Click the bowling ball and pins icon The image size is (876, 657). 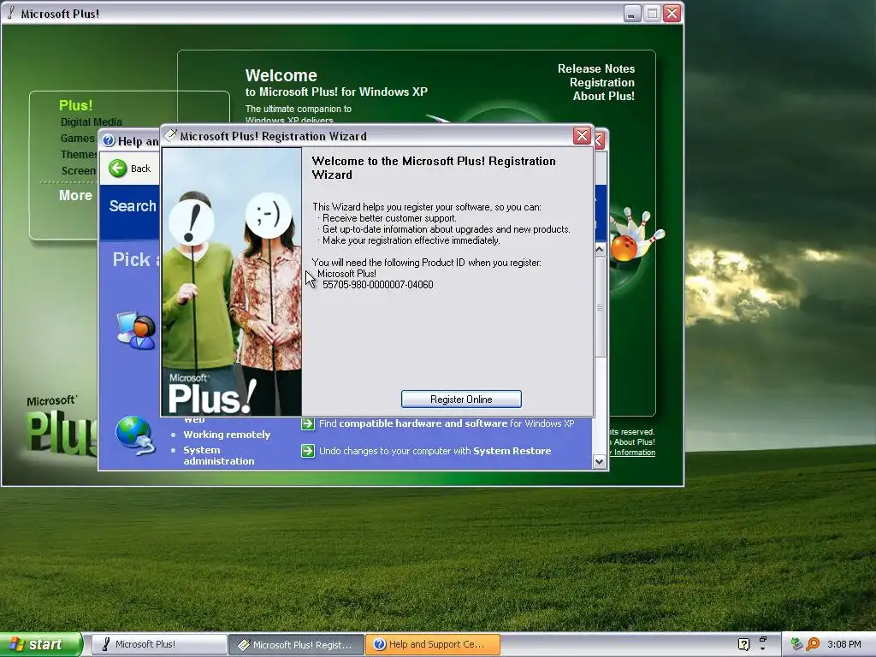[636, 234]
